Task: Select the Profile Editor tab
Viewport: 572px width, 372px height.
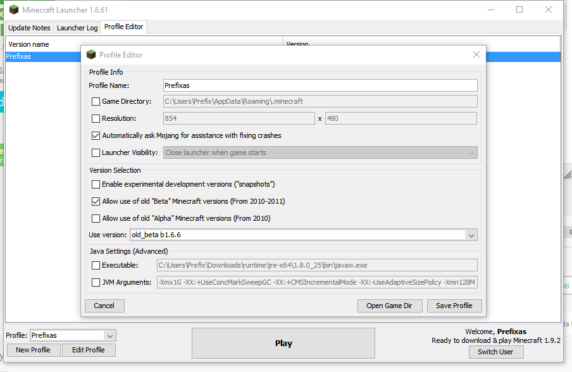Action: point(123,27)
